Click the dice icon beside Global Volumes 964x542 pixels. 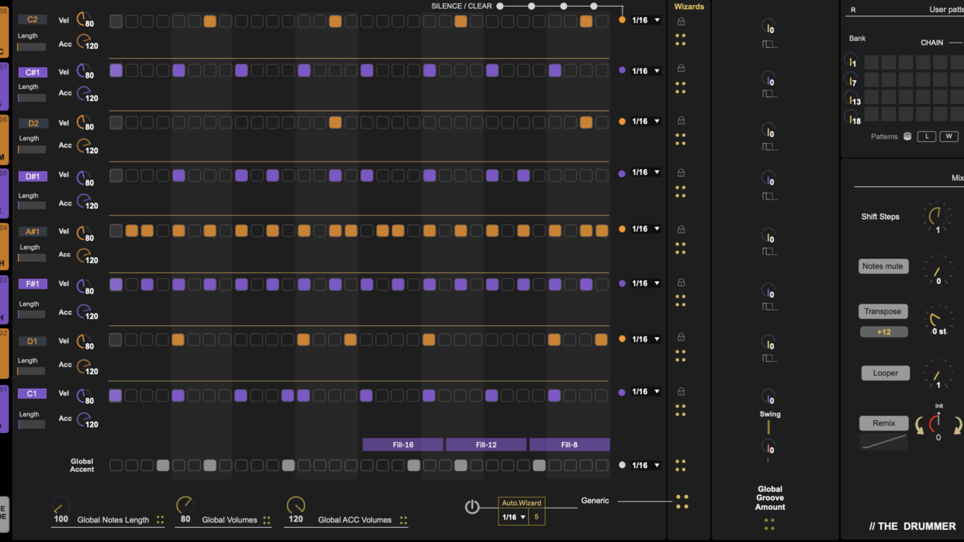[267, 520]
